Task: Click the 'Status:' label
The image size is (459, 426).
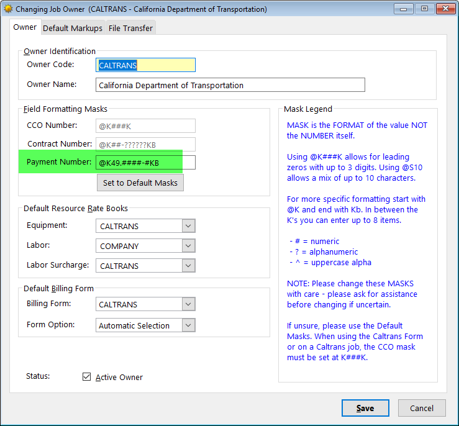Action: point(38,376)
